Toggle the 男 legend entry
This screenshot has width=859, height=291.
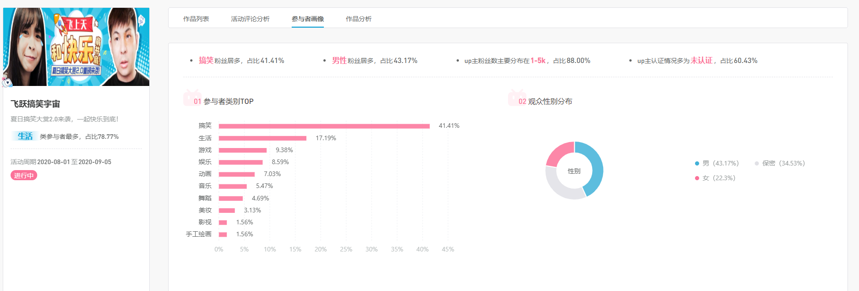click(x=717, y=163)
